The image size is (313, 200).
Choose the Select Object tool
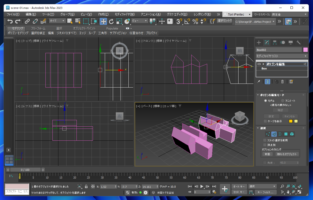70,21
